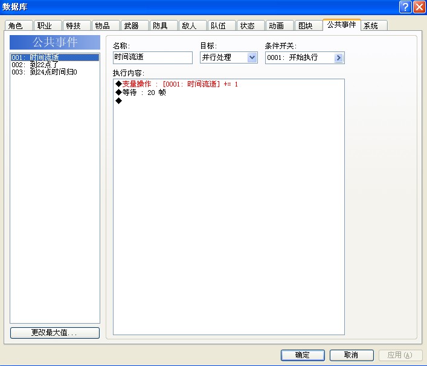The height and width of the screenshot is (366, 427).
Task: Open the 图块 tab
Action: (x=309, y=25)
